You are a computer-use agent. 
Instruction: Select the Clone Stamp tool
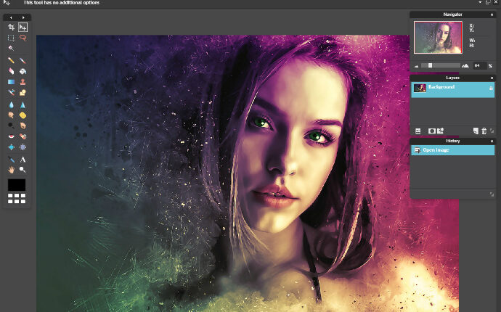[23, 82]
